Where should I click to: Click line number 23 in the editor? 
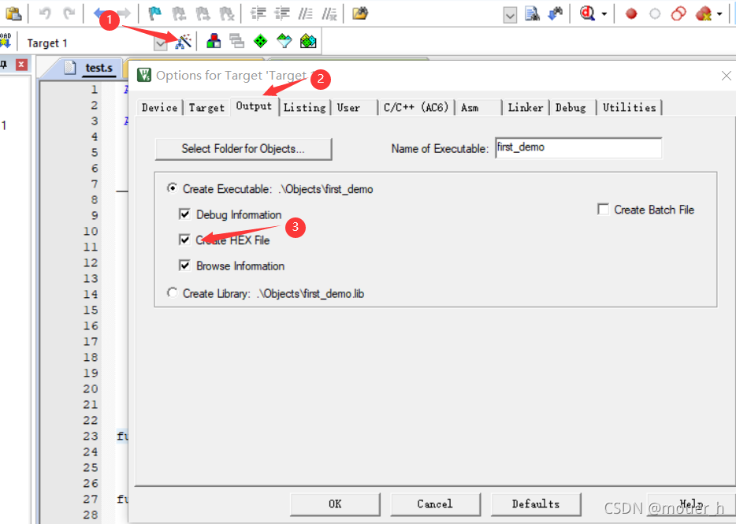(x=91, y=436)
